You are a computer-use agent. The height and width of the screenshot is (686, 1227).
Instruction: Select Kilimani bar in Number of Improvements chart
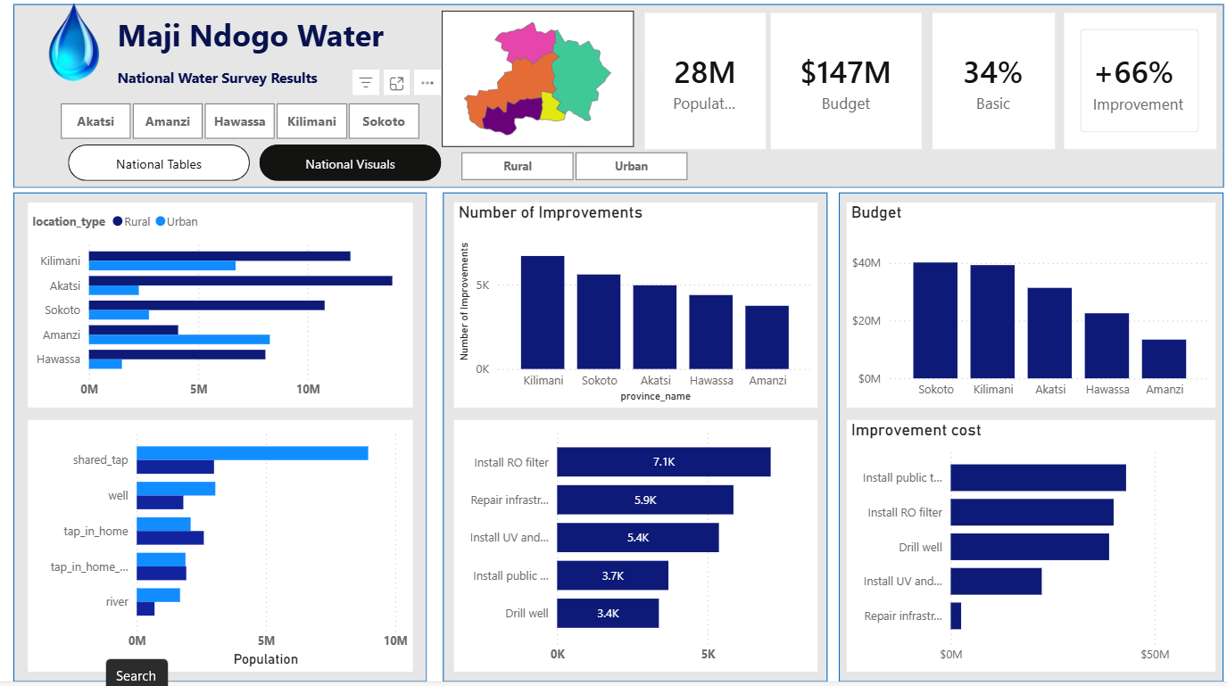click(543, 312)
